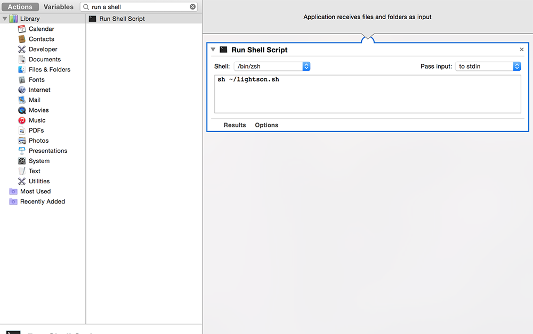Click the PDFs category icon
This screenshot has height=334, width=533.
point(22,131)
